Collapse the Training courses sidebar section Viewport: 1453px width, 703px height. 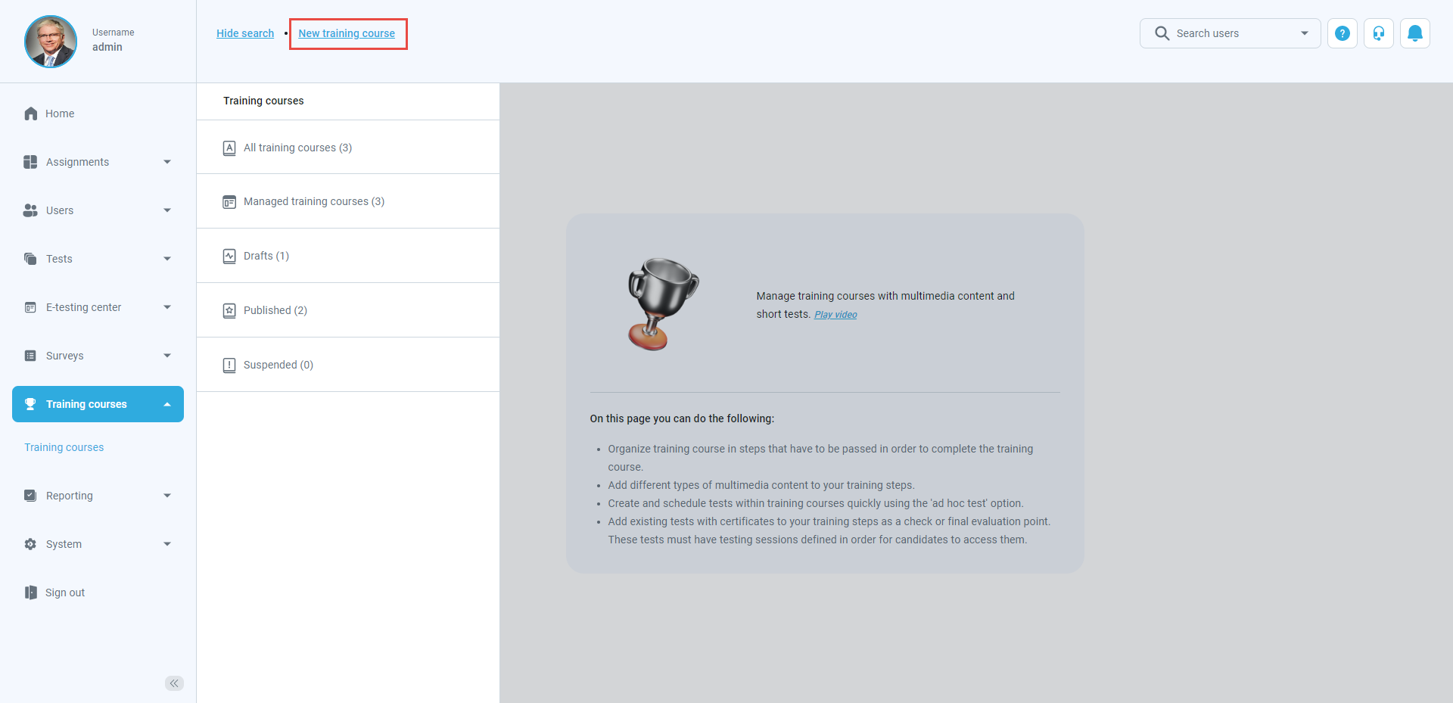coord(167,404)
